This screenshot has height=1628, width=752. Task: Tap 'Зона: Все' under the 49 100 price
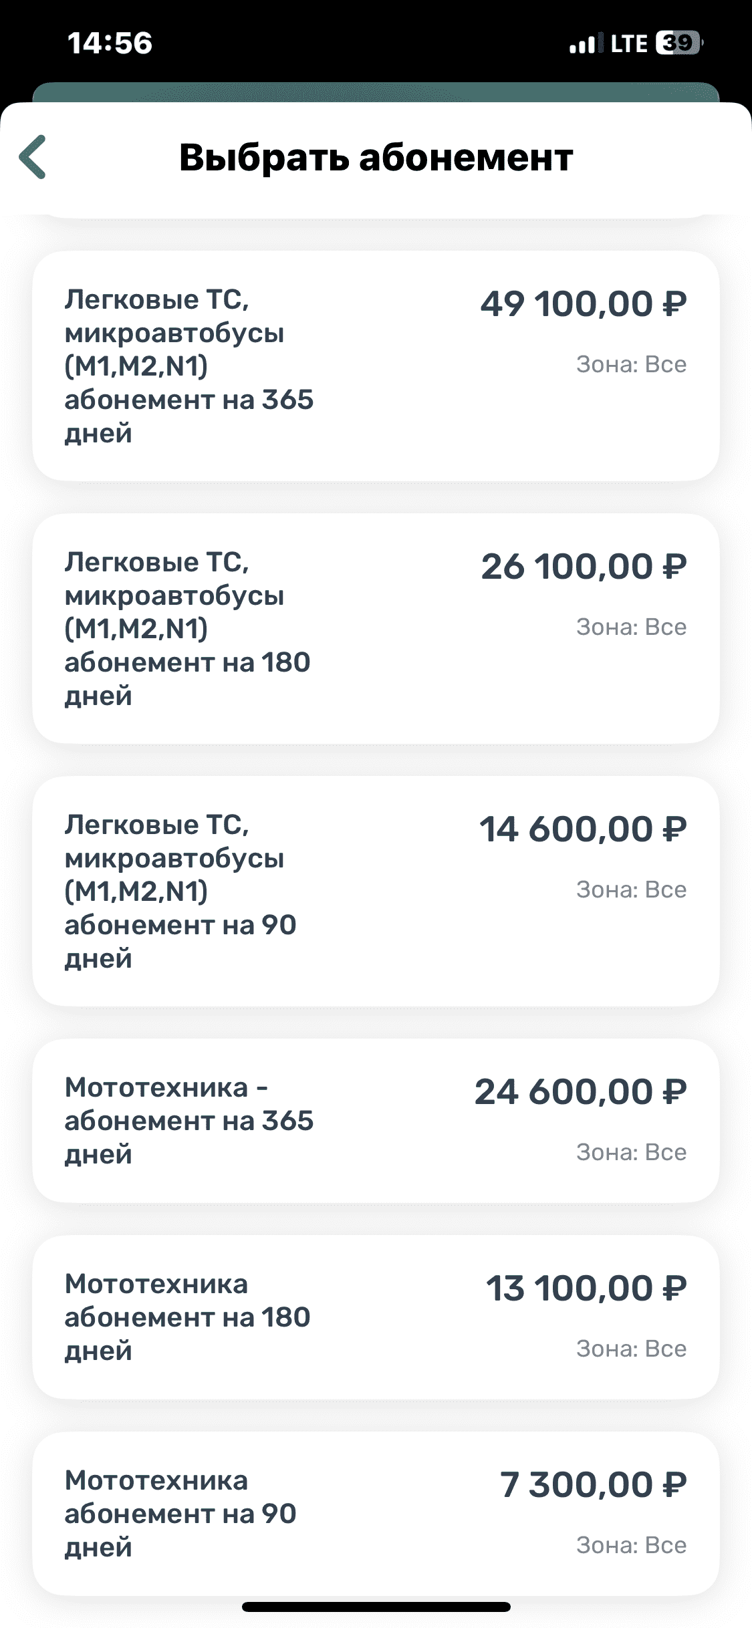[x=631, y=365]
